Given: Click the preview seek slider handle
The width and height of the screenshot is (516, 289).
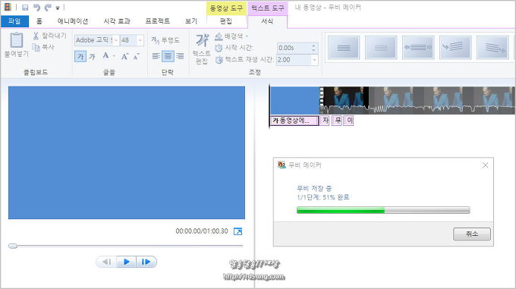Looking at the screenshot, I should tap(13, 246).
